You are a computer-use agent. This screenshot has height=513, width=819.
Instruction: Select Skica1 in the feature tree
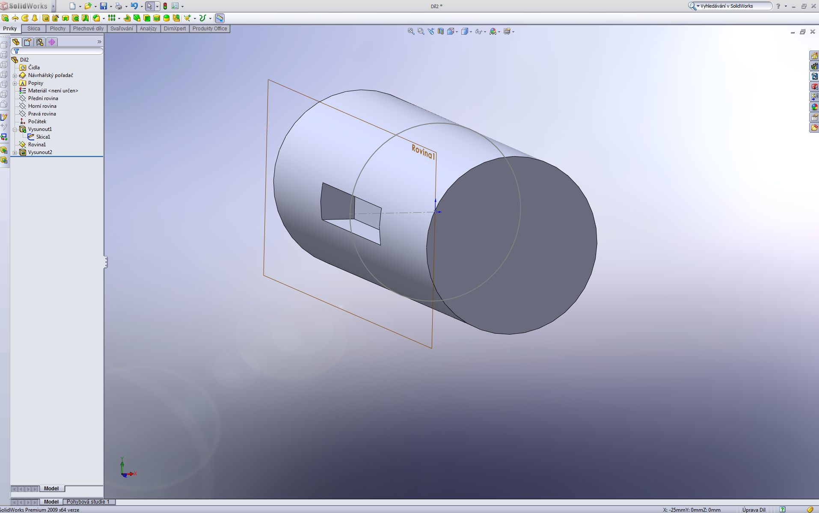pos(43,137)
